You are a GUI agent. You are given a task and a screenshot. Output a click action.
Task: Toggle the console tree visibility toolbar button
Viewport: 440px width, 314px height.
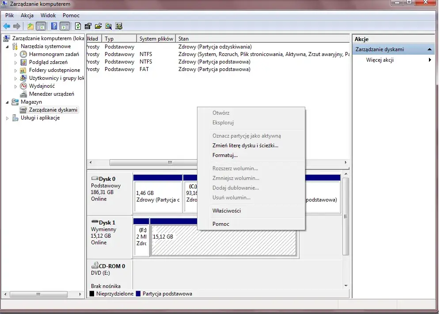click(41, 26)
